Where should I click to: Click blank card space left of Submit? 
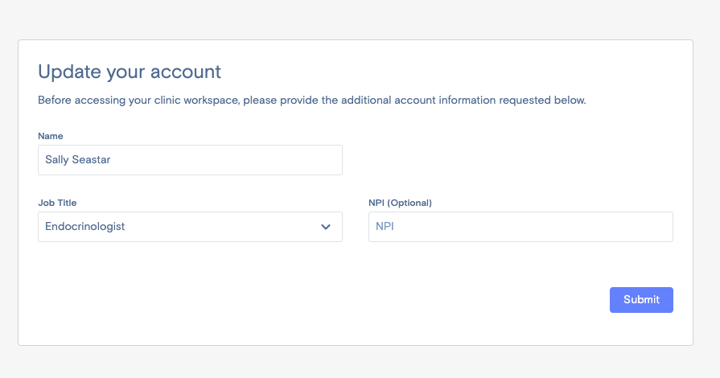click(322, 300)
